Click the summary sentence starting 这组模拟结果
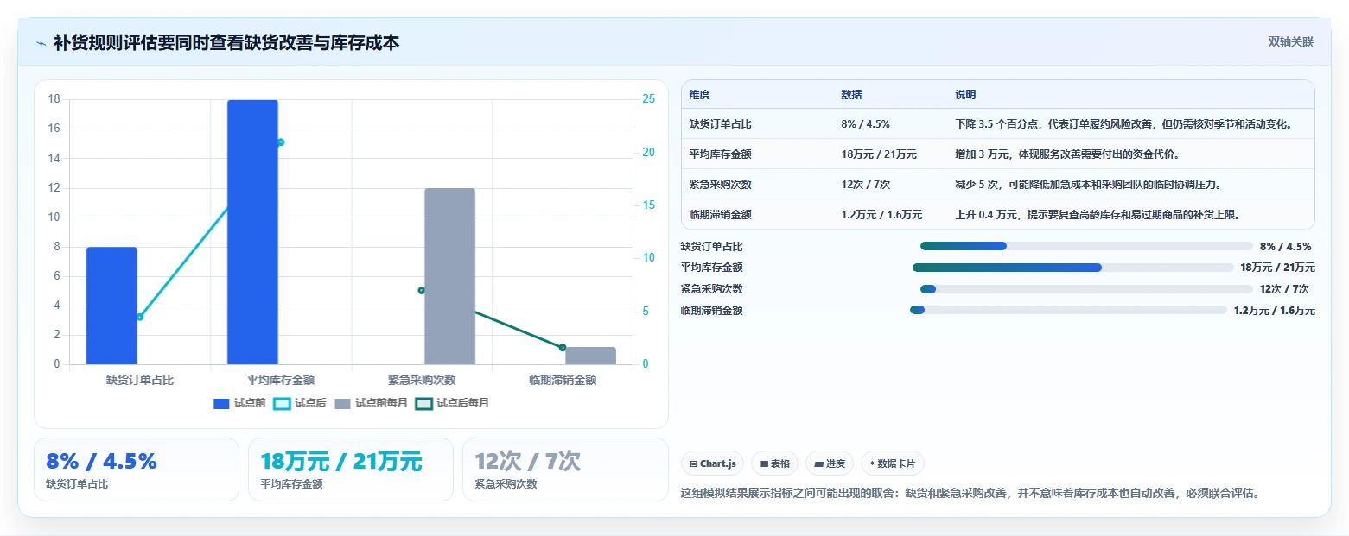This screenshot has width=1349, height=536. point(970,494)
